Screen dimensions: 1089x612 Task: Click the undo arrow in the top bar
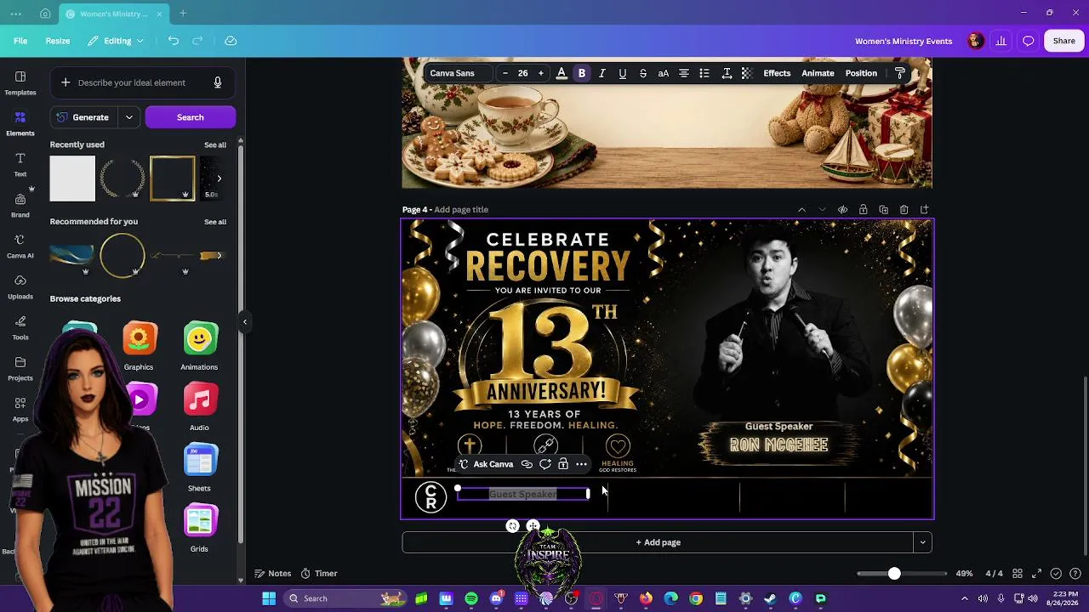[x=174, y=41]
